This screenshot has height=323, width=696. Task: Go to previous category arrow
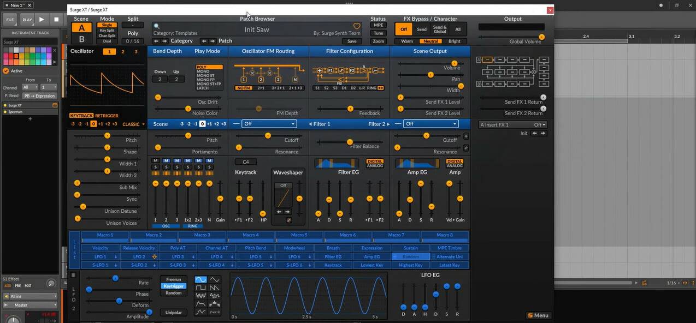(x=156, y=41)
